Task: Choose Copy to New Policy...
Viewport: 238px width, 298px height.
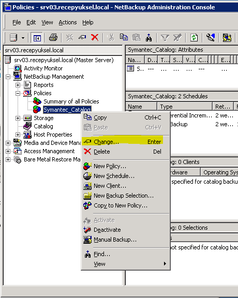Action: 125,205
